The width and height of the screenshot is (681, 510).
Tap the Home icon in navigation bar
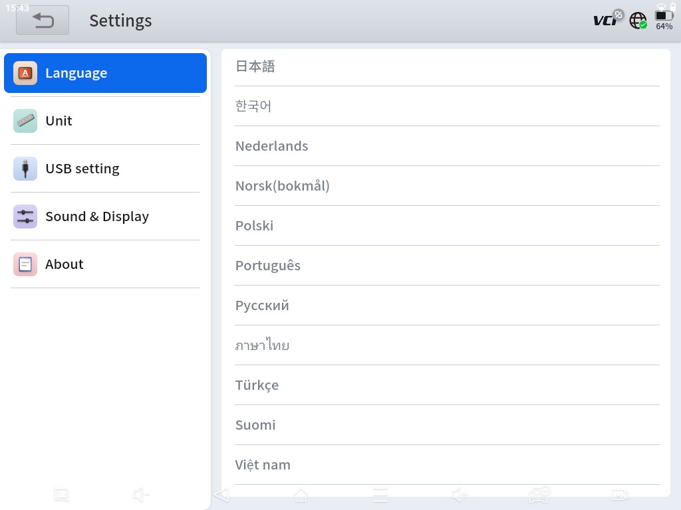coord(301,495)
